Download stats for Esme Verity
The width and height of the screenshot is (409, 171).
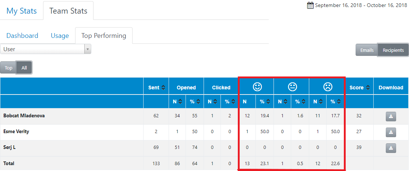[x=391, y=132]
